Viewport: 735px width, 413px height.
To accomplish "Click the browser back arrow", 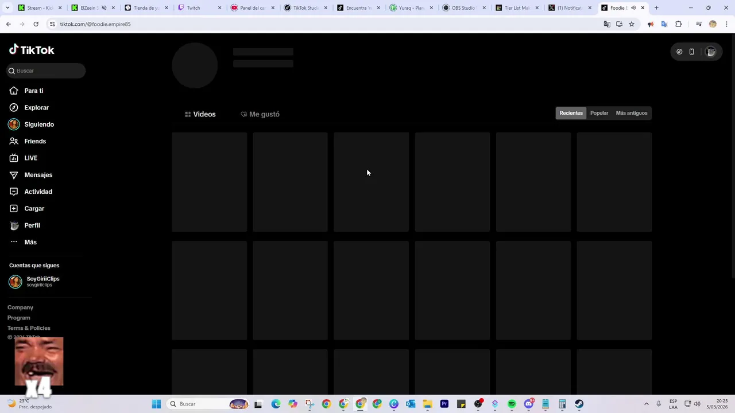I will pos(8,24).
